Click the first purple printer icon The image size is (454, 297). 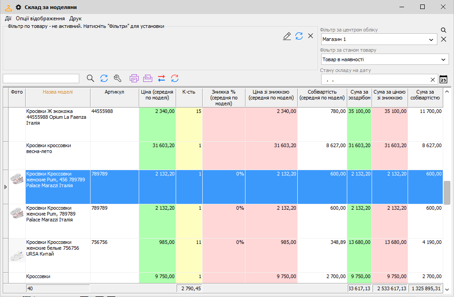point(134,78)
